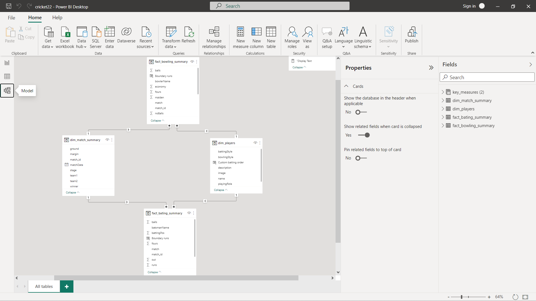
Task: Toggle show database in header switch
Action: coord(361,112)
